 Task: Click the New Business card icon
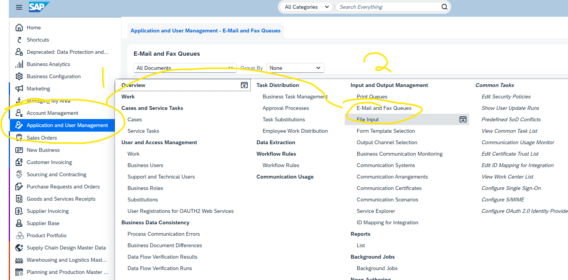click(19, 150)
